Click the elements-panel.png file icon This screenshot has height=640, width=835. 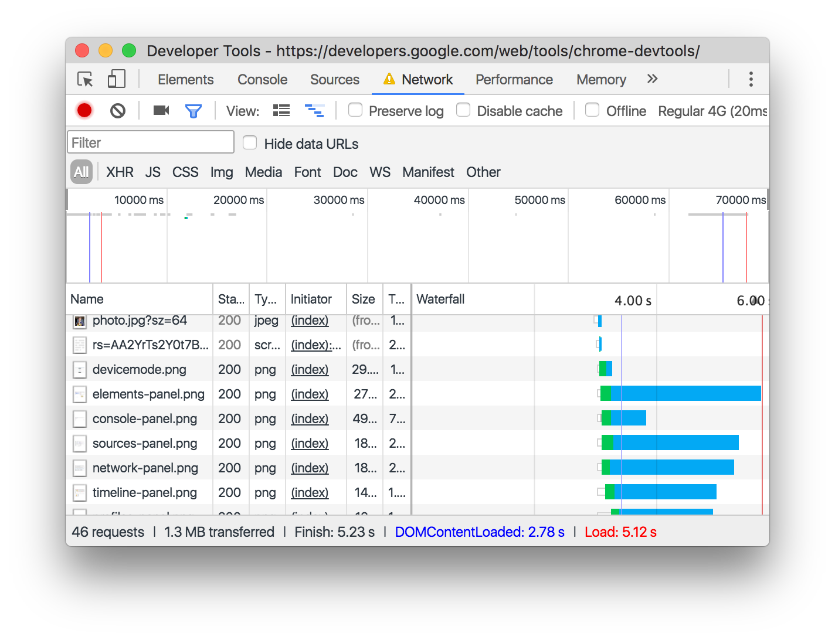coord(80,394)
